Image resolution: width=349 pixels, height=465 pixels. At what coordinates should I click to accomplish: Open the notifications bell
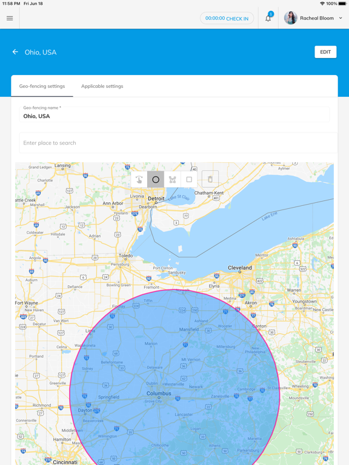[268, 18]
